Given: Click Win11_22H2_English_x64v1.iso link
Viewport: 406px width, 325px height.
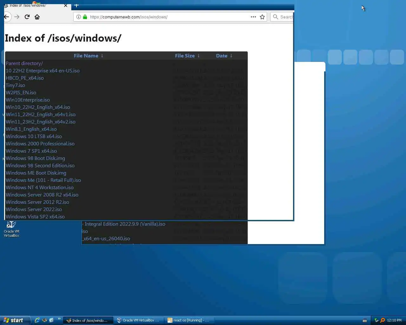Looking at the screenshot, I should 41,115.
